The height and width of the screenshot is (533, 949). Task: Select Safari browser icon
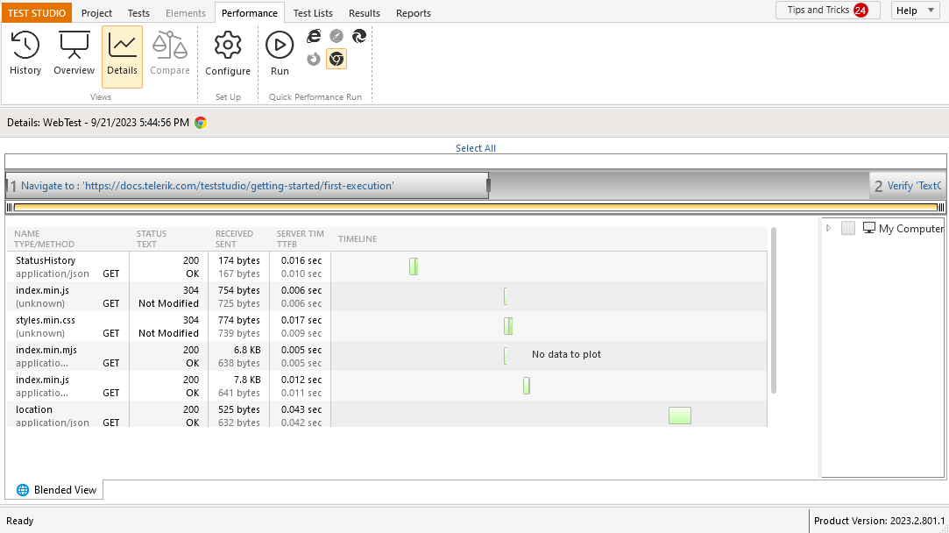(336, 36)
